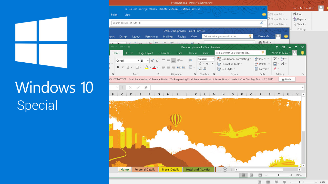This screenshot has width=328, height=184.
Task: Toggle Bold formatting in Excel Font group
Action: (118, 67)
